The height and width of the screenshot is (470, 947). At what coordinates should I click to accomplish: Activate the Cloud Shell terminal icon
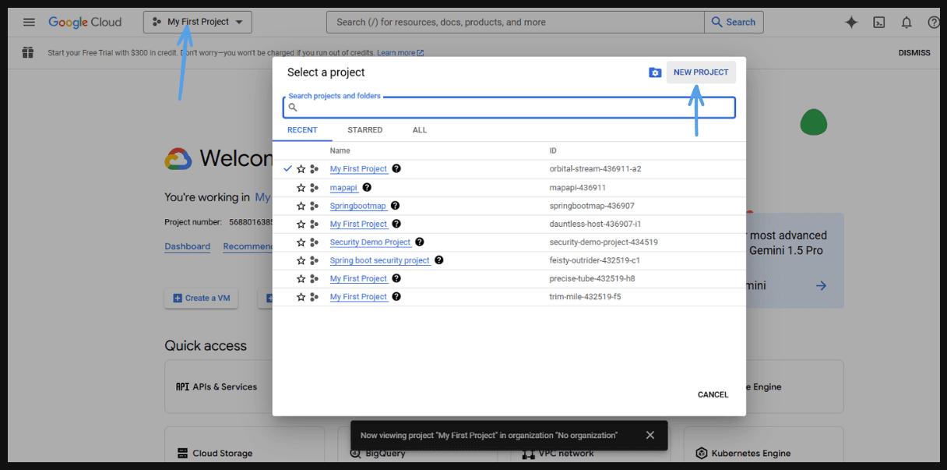pyautogui.click(x=878, y=23)
